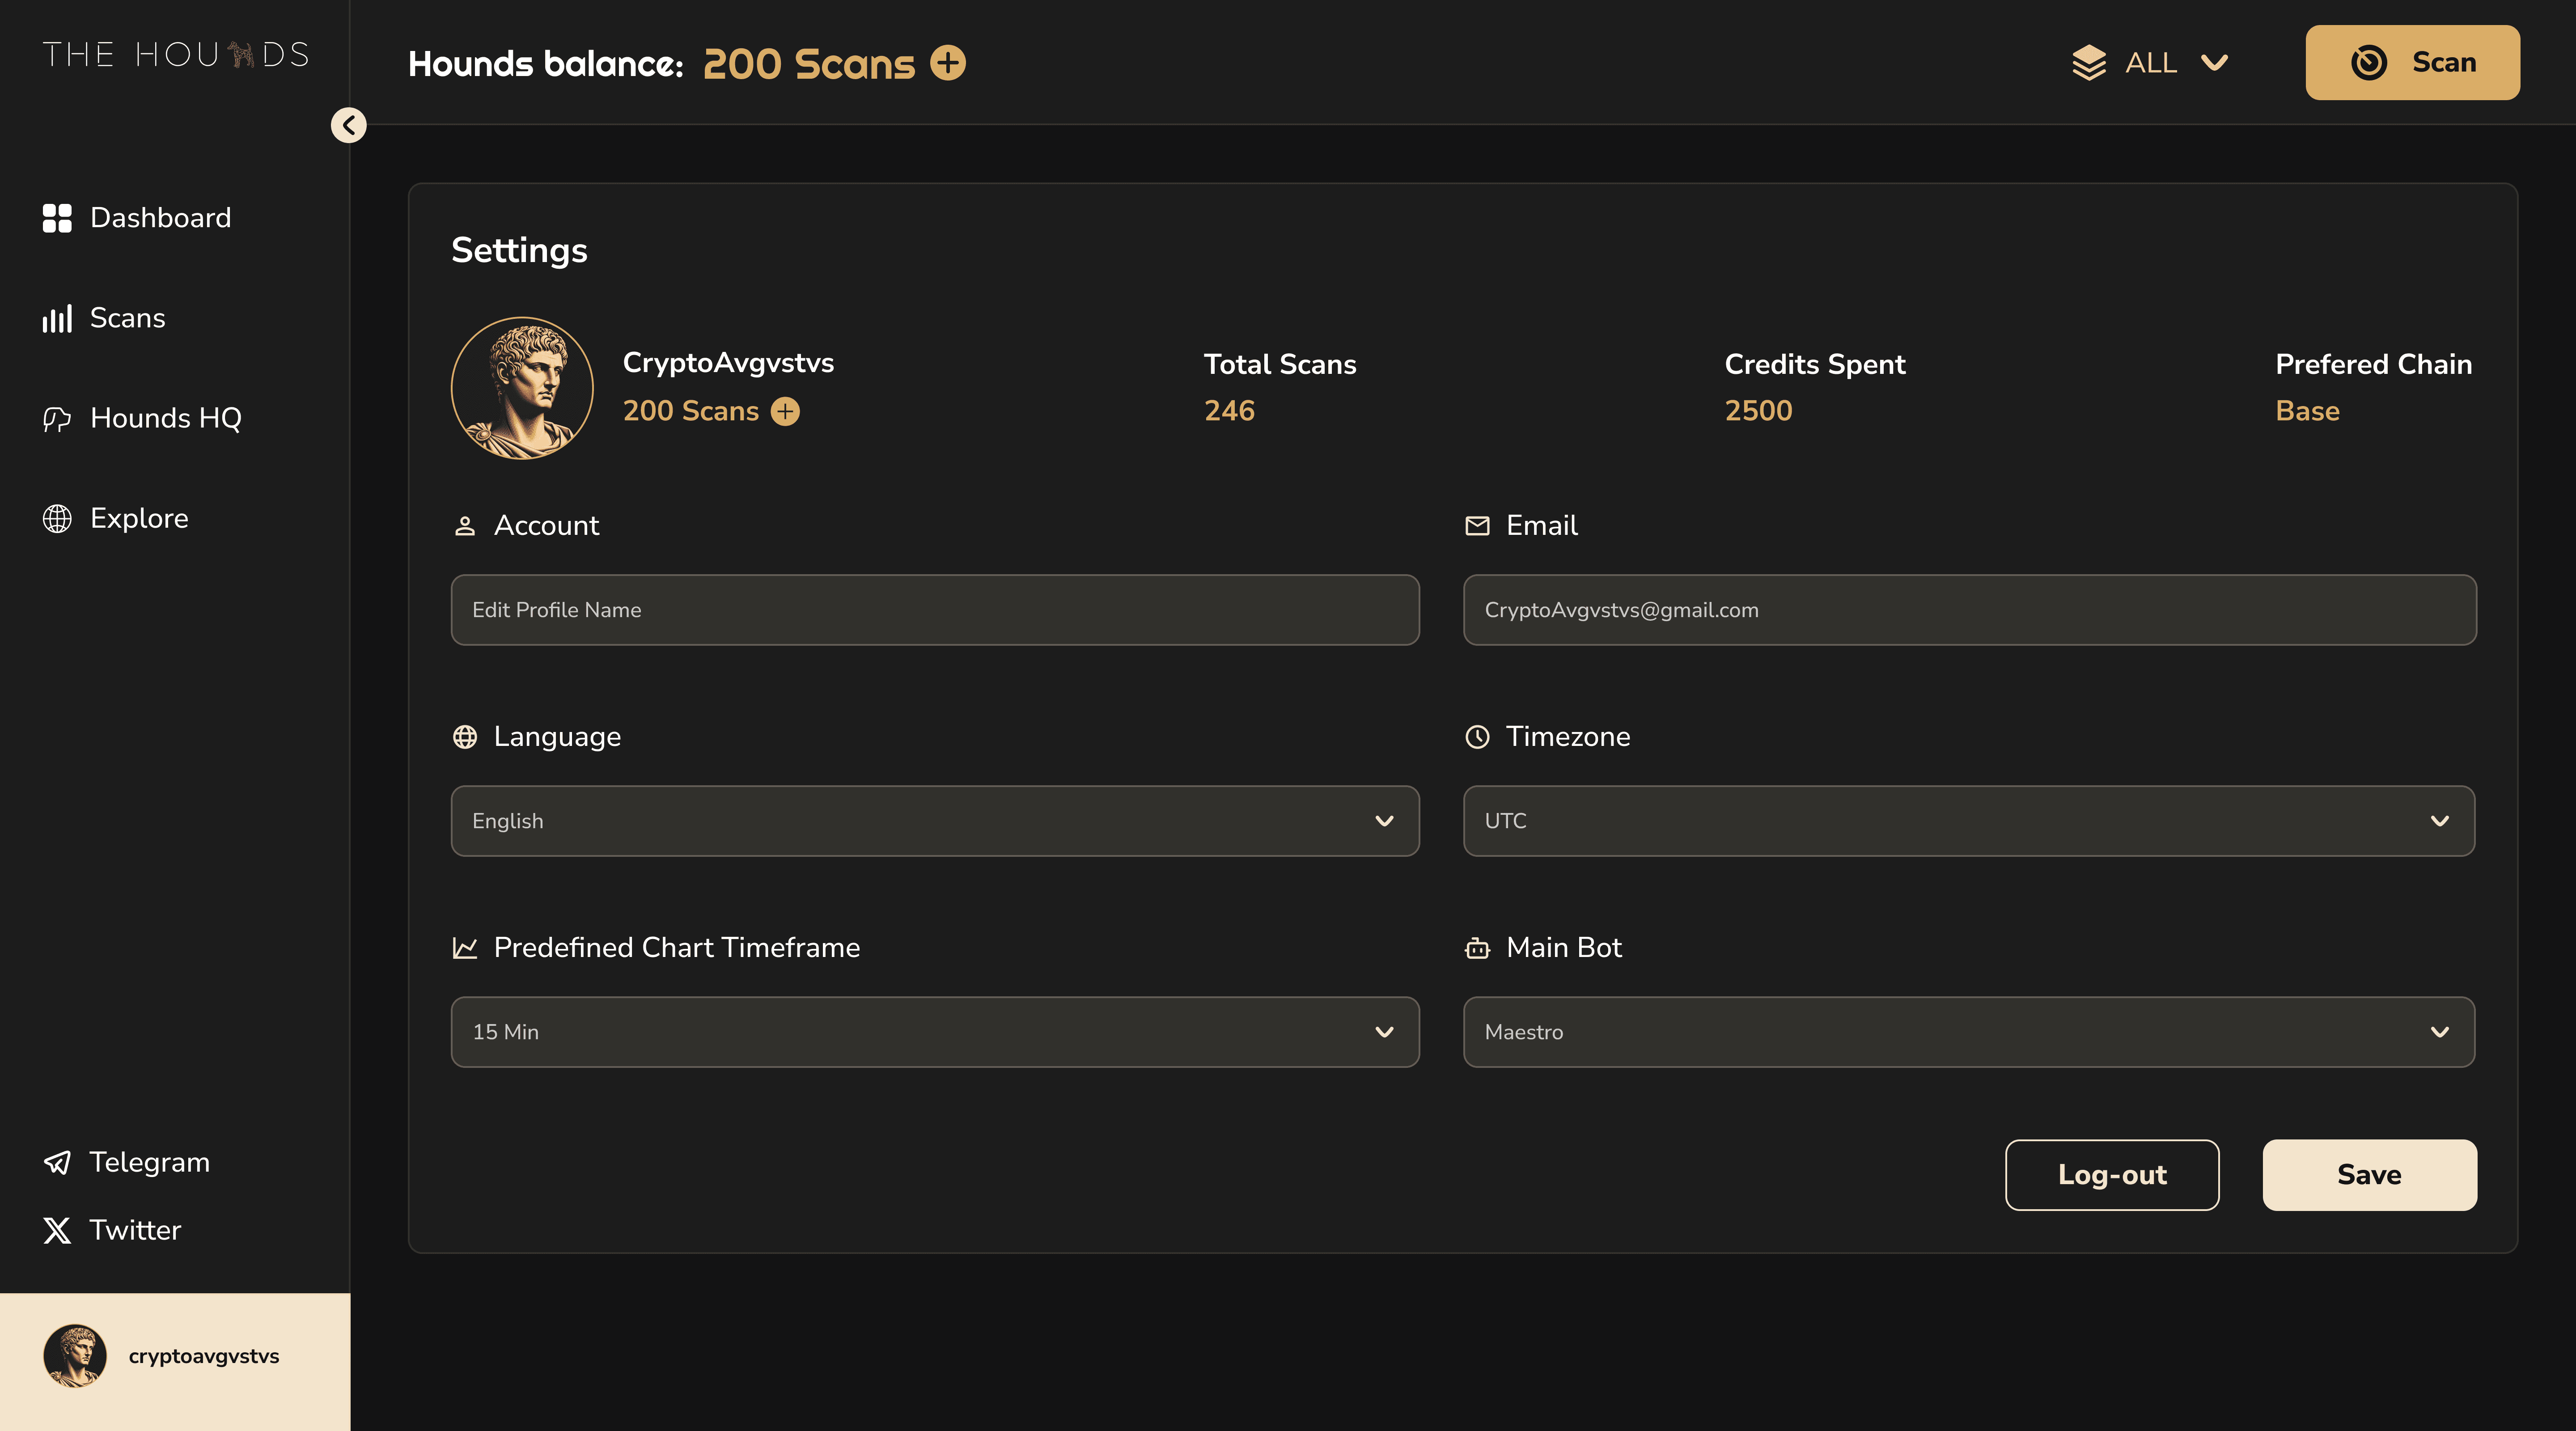The image size is (2576, 1431).
Task: Click the Log-out button
Action: coord(2112,1175)
